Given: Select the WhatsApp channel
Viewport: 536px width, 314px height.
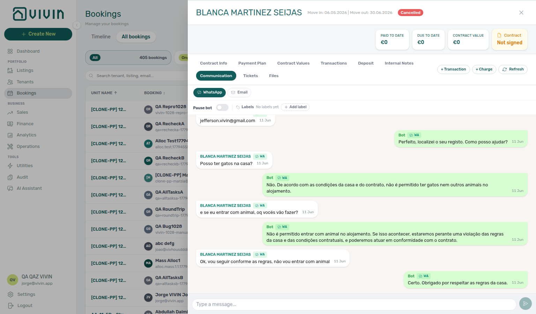Looking at the screenshot, I should click(209, 92).
